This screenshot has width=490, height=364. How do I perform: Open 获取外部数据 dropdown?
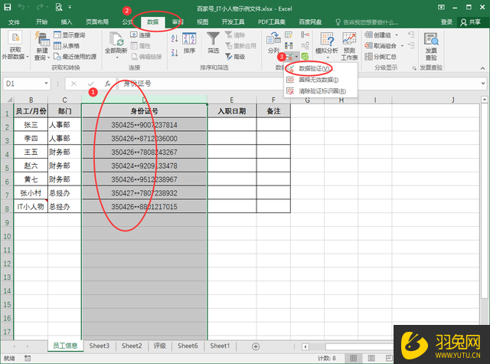coord(15,46)
